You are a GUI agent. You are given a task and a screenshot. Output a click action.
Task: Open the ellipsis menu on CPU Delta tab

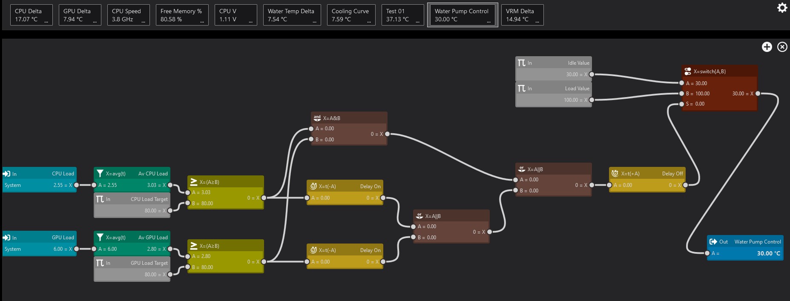coord(46,21)
